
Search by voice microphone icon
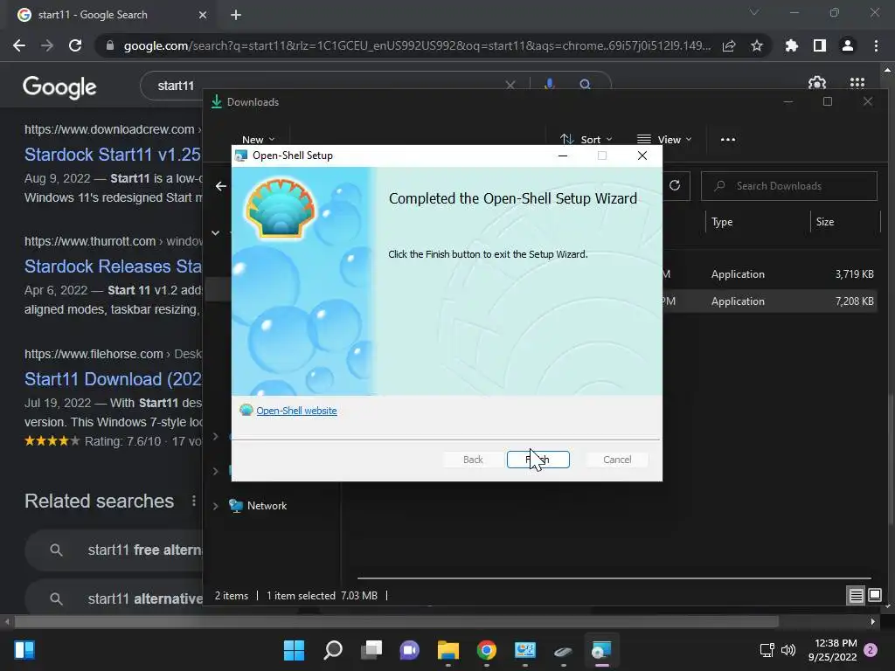click(x=550, y=85)
